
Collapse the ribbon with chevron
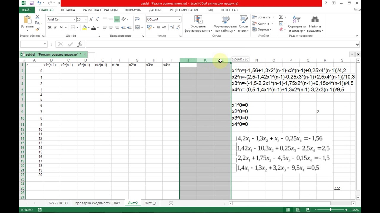point(357,35)
